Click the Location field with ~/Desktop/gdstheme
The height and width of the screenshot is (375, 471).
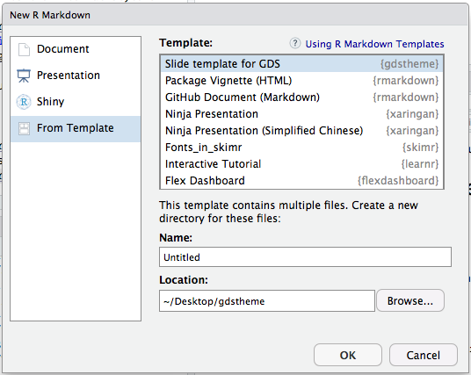click(x=267, y=301)
